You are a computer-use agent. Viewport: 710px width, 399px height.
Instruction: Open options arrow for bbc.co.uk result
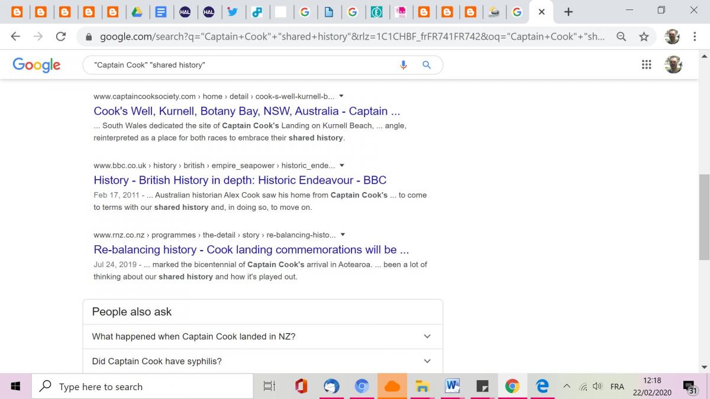click(x=342, y=166)
